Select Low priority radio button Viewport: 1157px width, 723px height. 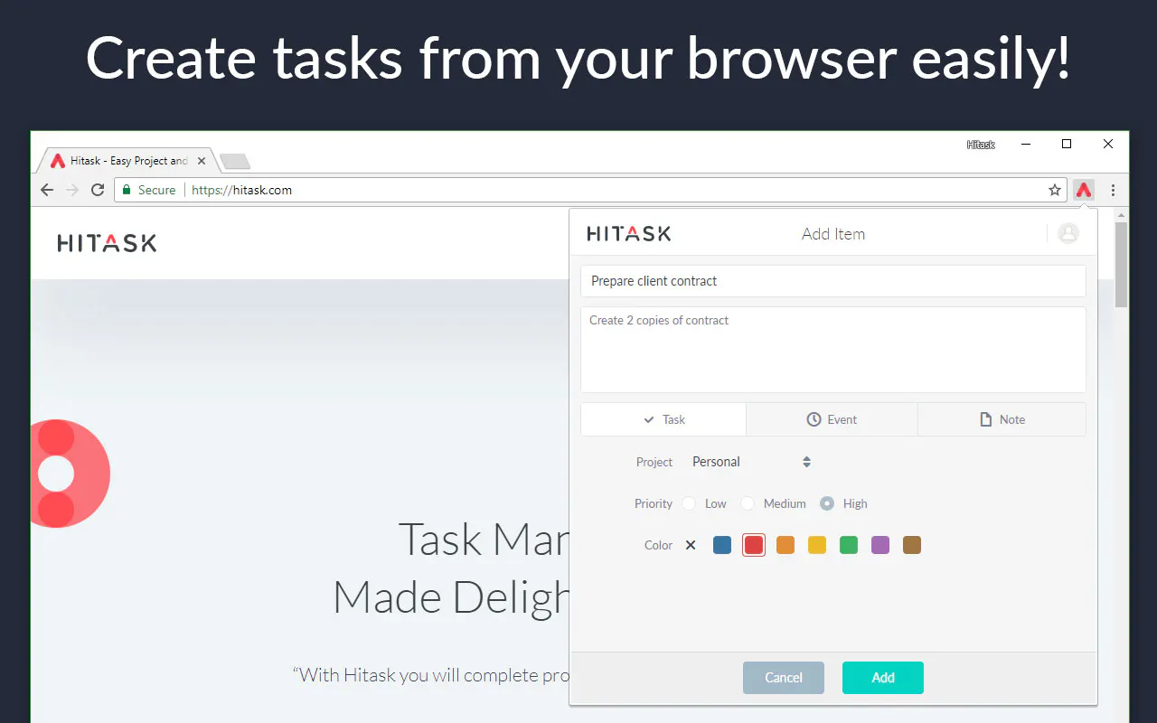click(689, 503)
